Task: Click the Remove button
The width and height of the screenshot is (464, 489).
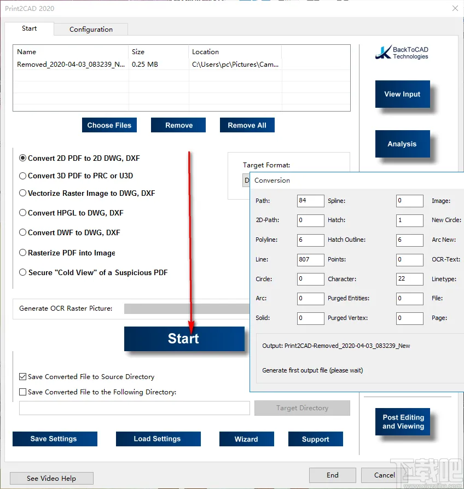Action: tap(178, 125)
